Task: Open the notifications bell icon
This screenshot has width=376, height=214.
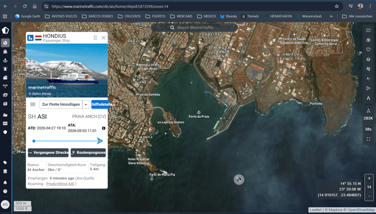Action: [5, 183]
